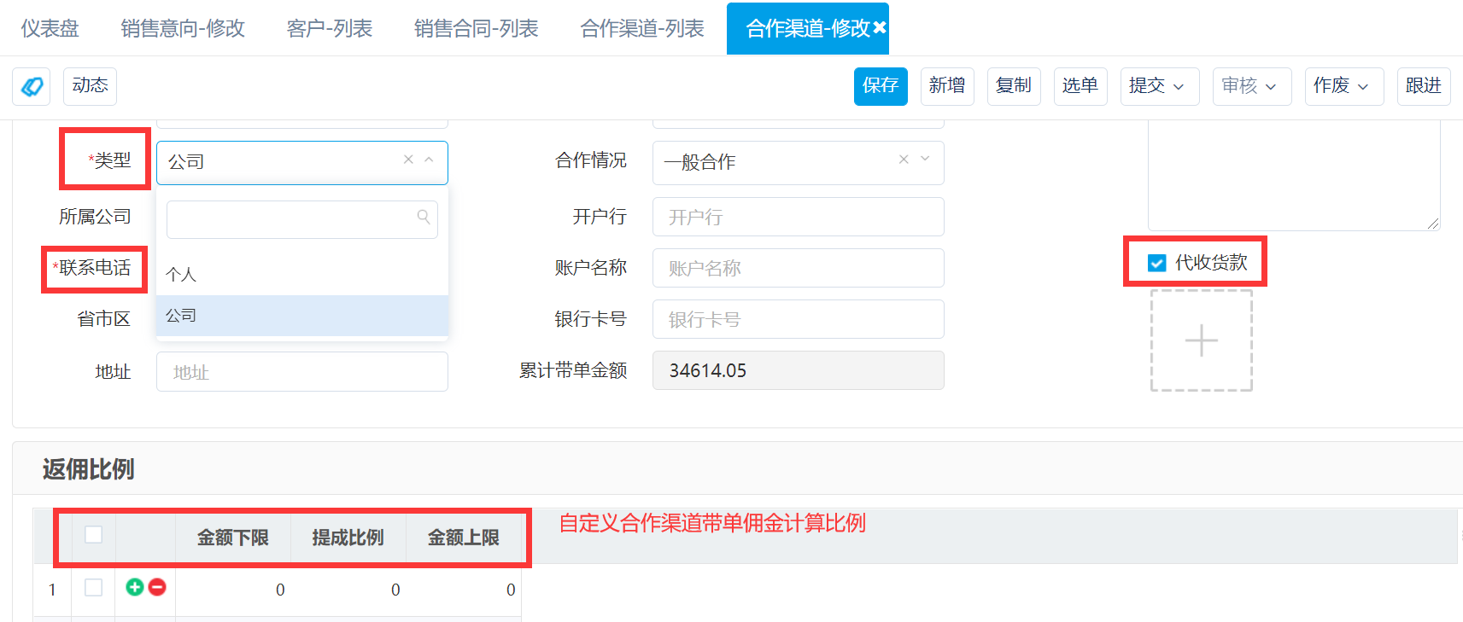Click the 复制 button
Viewport: 1463px width, 622px height.
tap(1014, 86)
